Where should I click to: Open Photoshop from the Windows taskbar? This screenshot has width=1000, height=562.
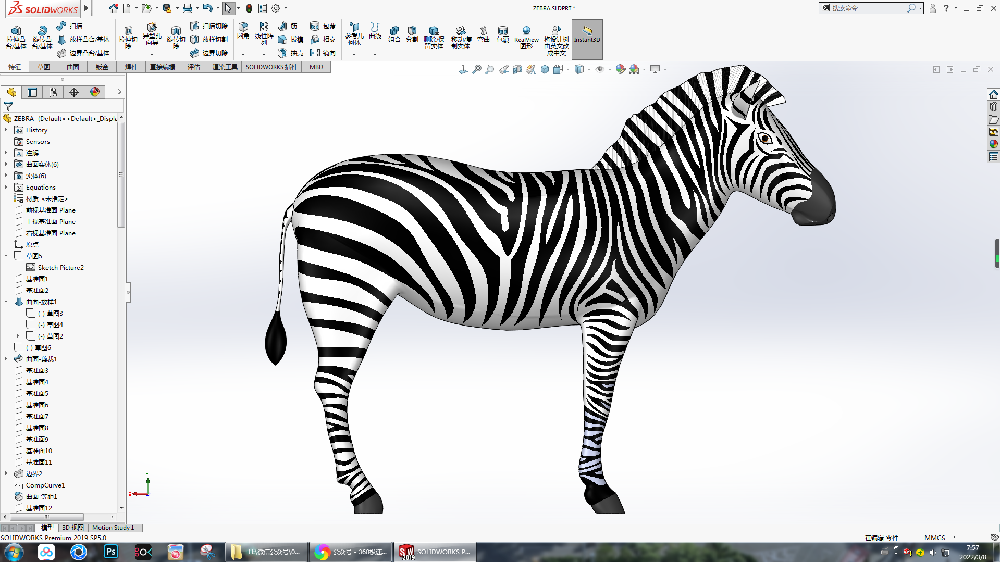111,552
